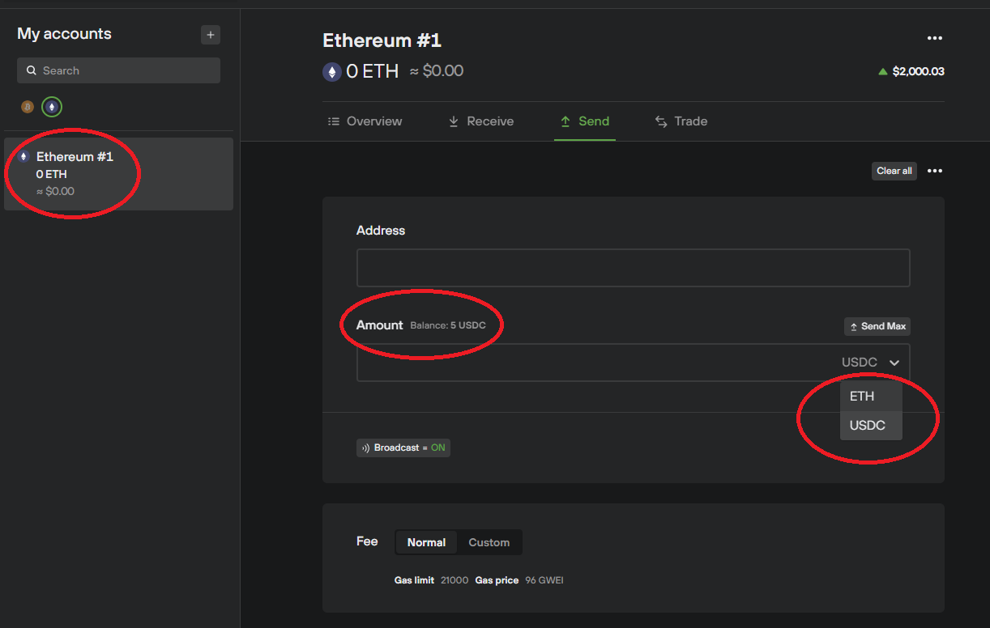Click the Ethereum #1 page title
This screenshot has height=628, width=990.
382,40
